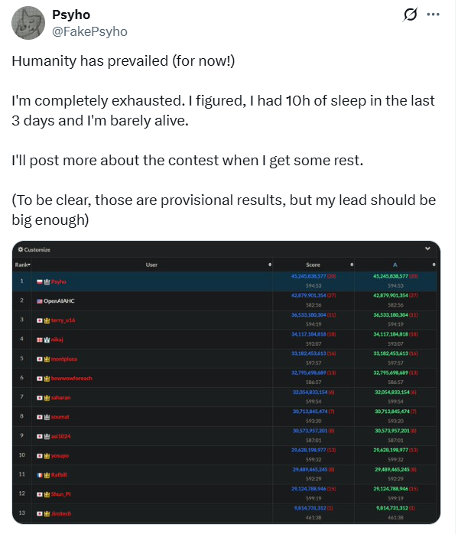
Task: Open nikaj user profile in standings
Action: [57, 340]
